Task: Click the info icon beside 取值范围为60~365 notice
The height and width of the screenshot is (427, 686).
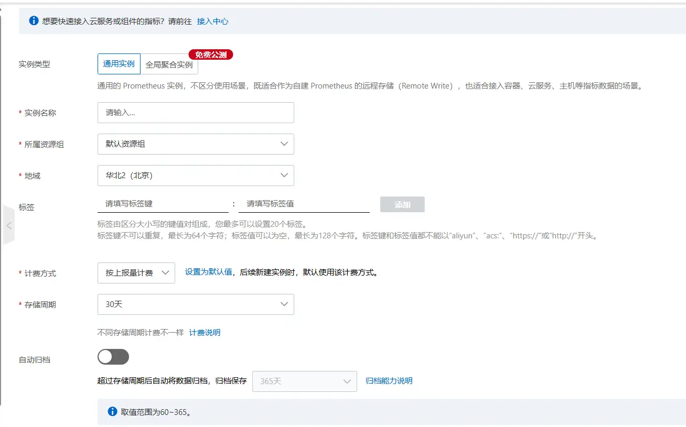Action: coord(112,411)
